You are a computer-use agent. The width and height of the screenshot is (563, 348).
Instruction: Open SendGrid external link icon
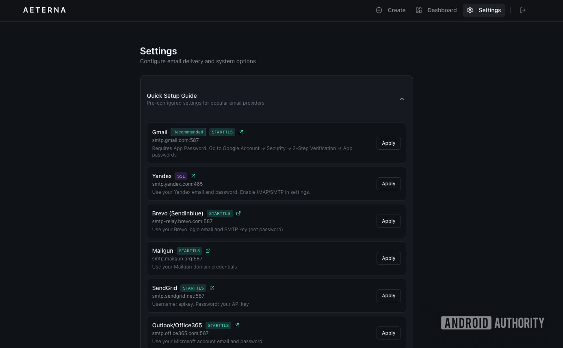(x=212, y=288)
